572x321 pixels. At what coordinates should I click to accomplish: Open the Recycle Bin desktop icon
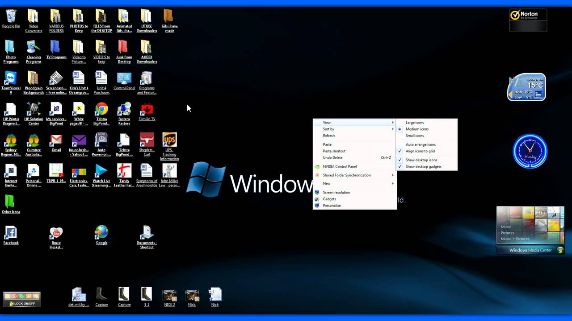[x=11, y=19]
